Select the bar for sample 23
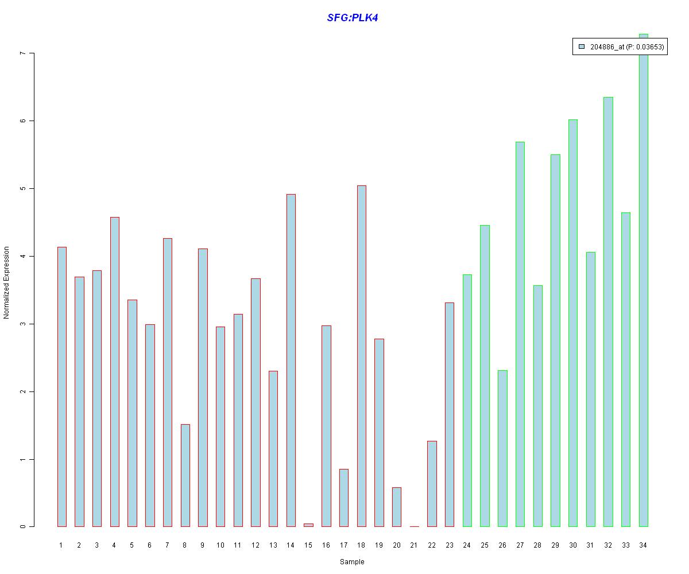Viewport: 689px width, 574px height. [449, 414]
